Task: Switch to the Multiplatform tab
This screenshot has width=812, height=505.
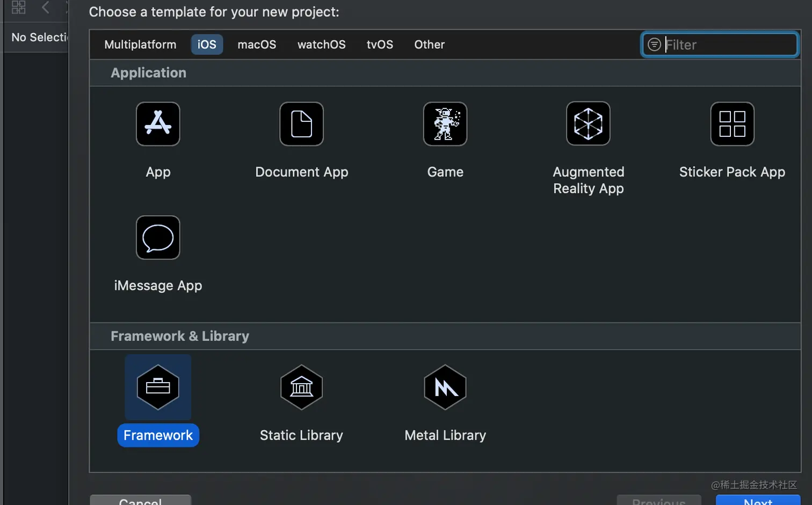Action: click(140, 45)
